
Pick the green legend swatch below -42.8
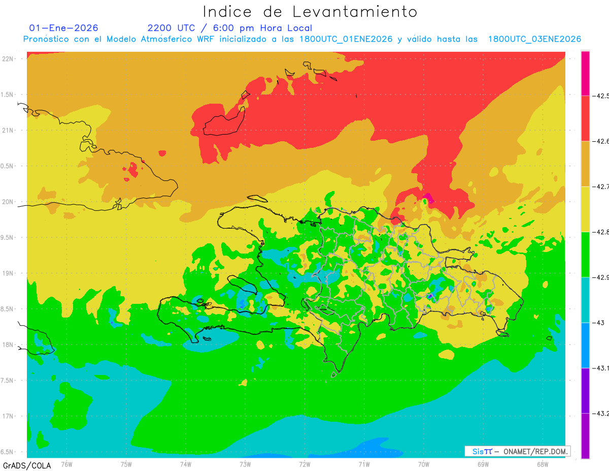585,254
